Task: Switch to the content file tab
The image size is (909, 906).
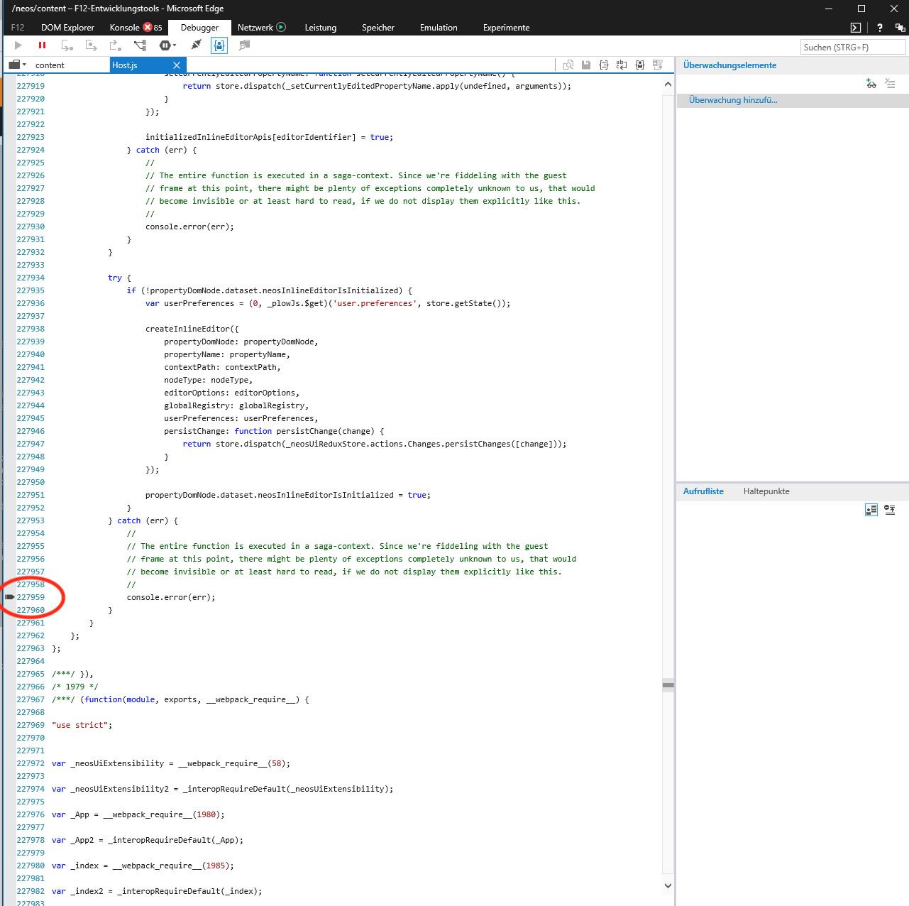Action: pos(50,65)
